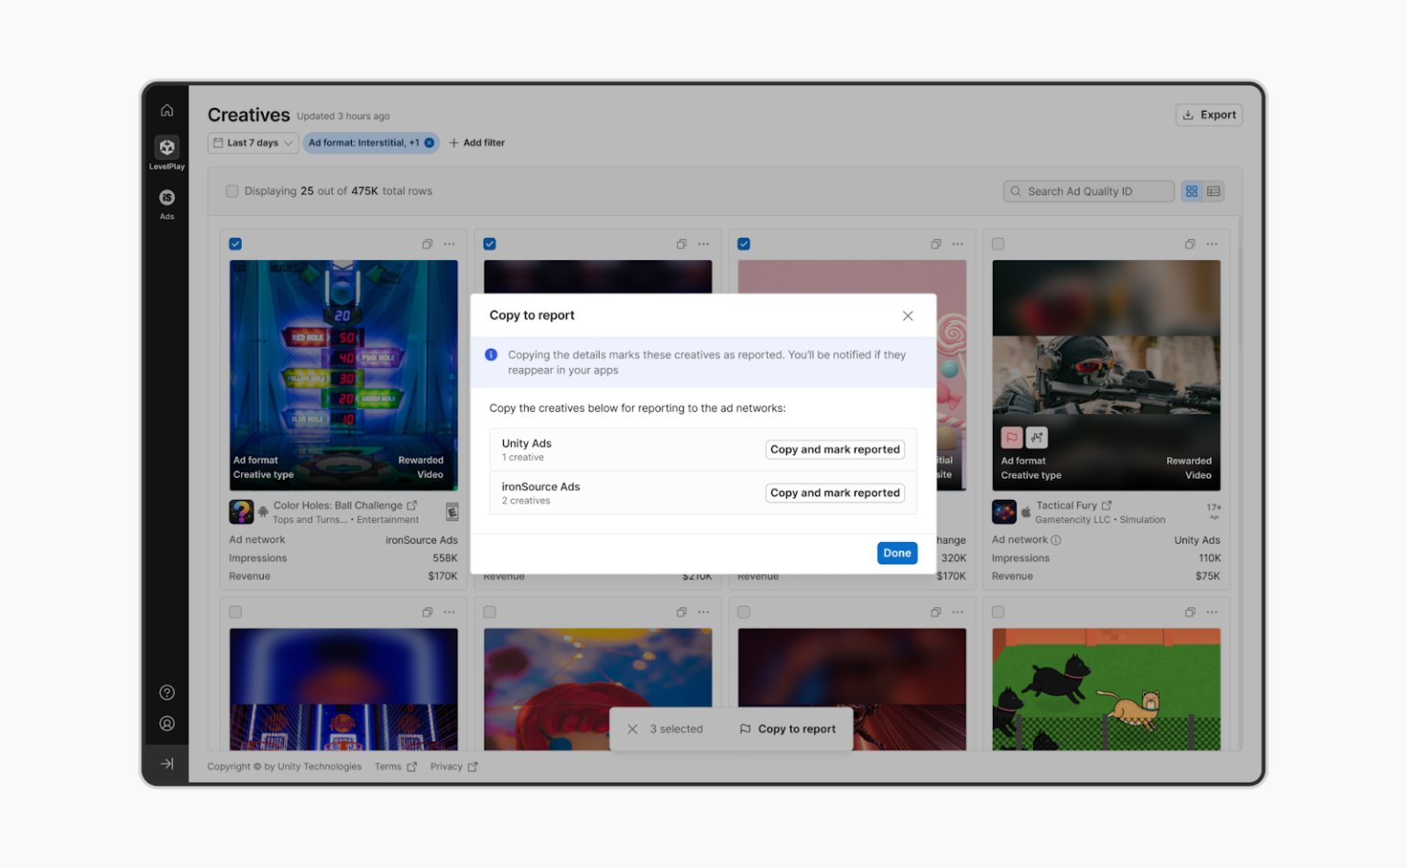
Task: Click the grid view icon near the search bar
Action: coord(1191,190)
